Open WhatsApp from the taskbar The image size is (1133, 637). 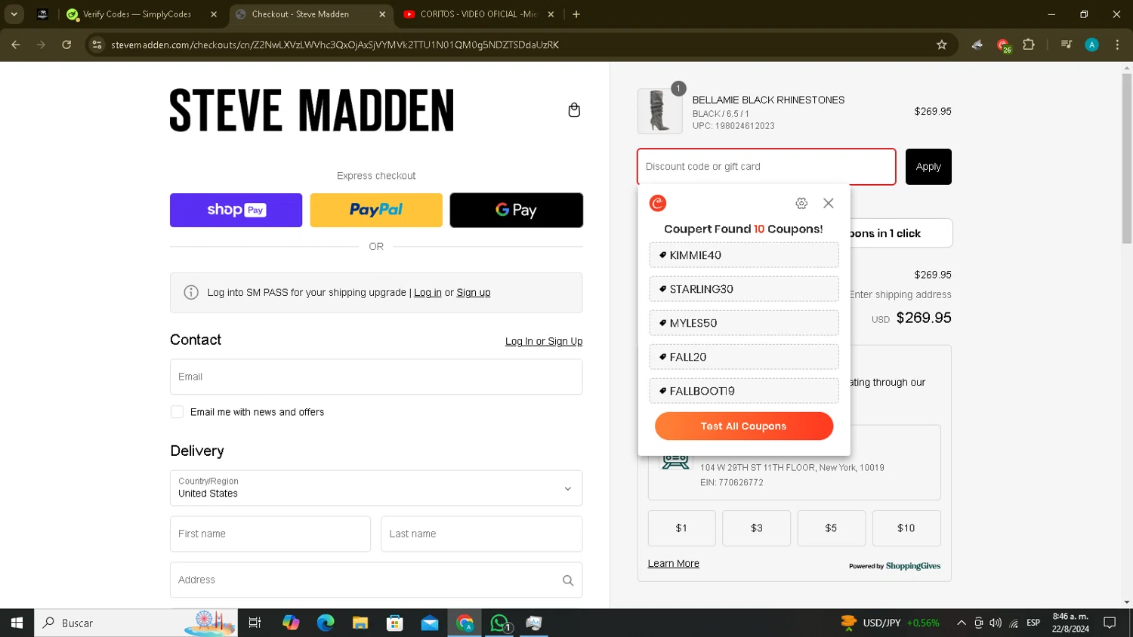[x=499, y=623]
